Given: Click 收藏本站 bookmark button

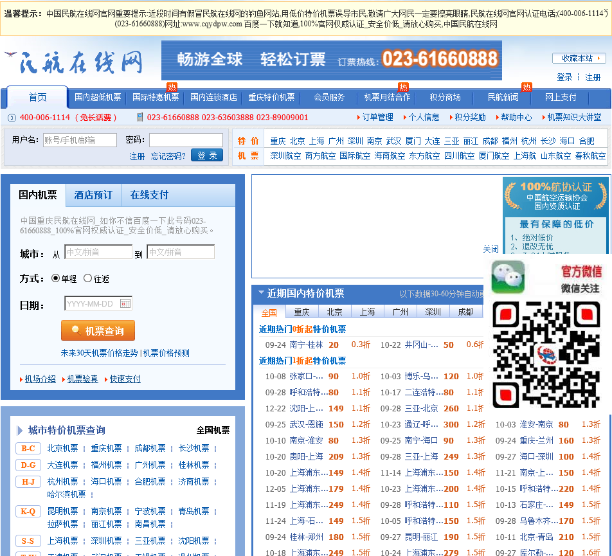Looking at the screenshot, I should (579, 58).
